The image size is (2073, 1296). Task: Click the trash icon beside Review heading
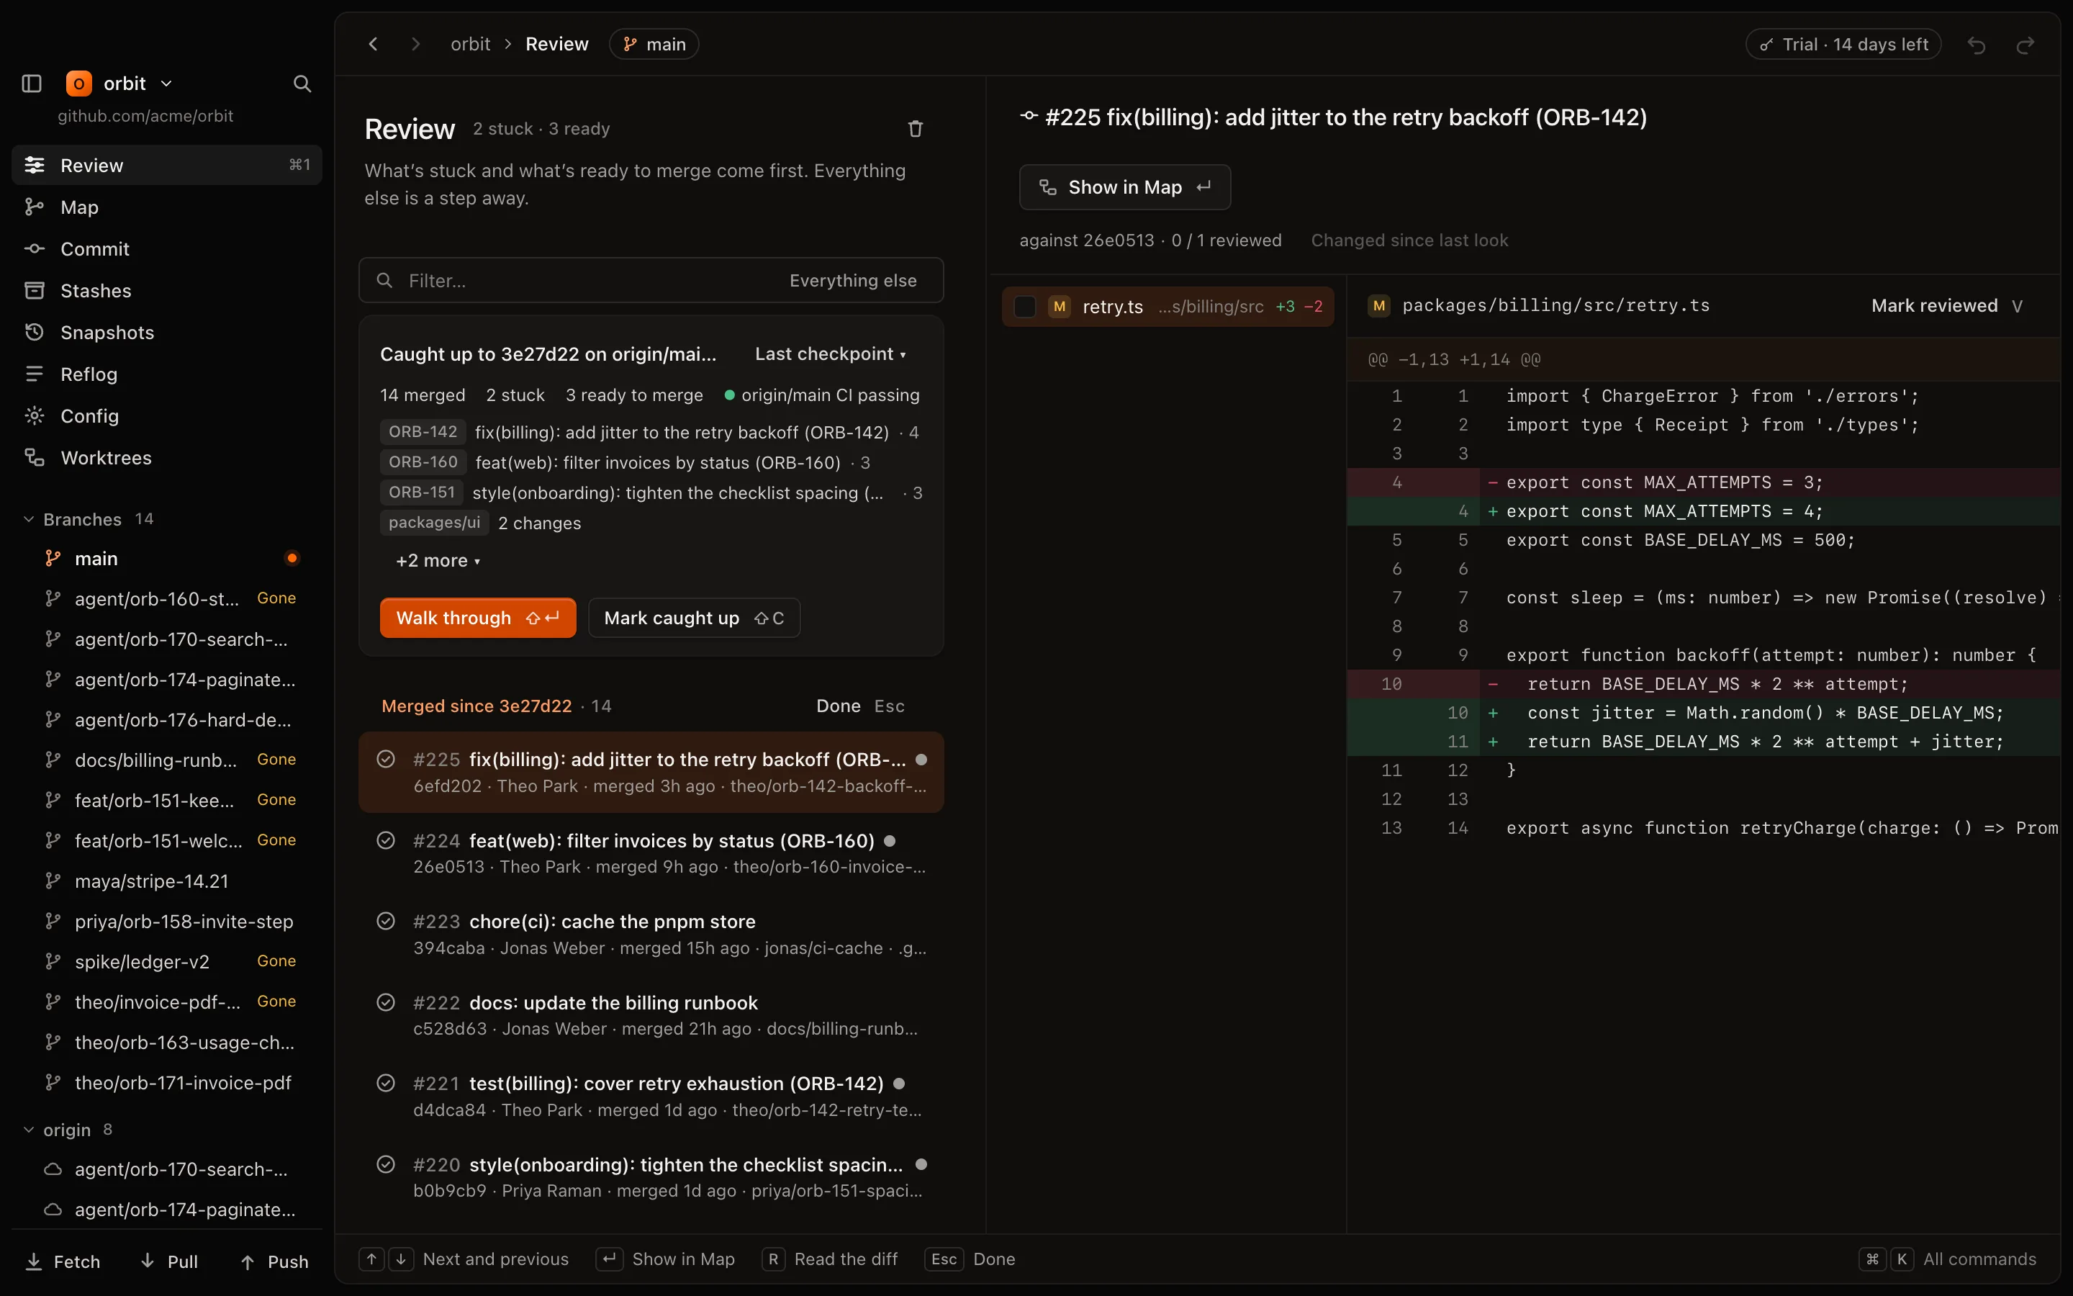tap(915, 129)
